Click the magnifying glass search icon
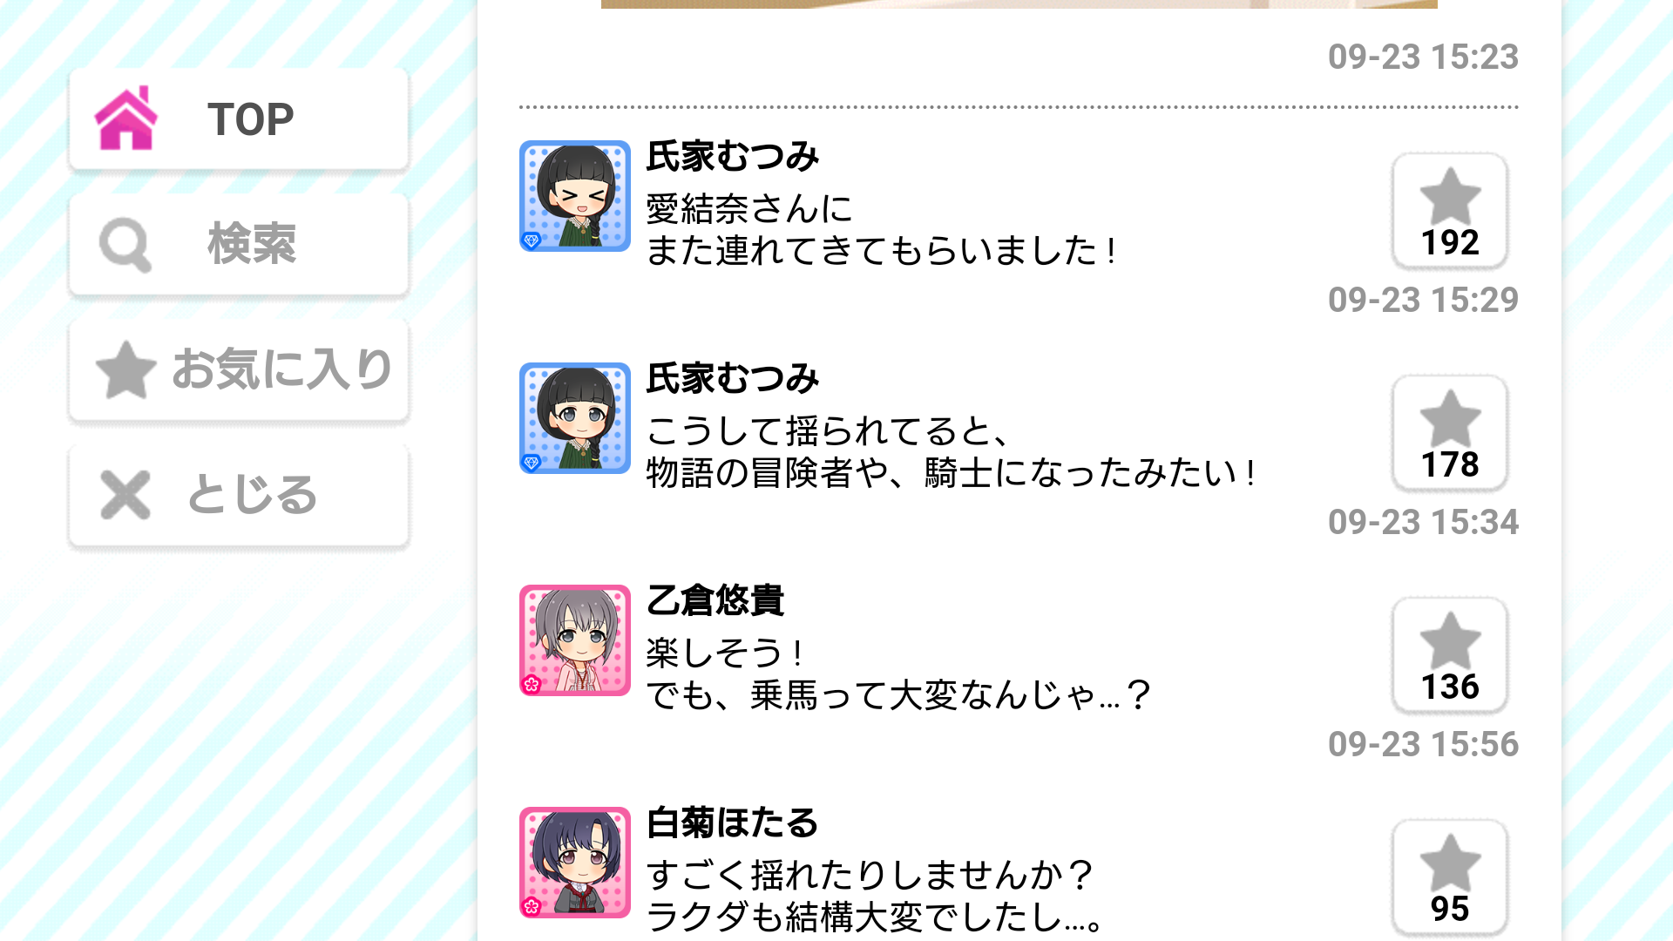1673x941 pixels. pyautogui.click(x=125, y=245)
